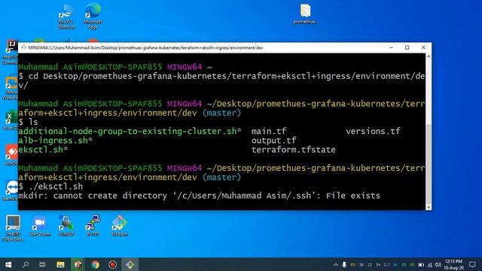Open the Start Zoom desktop shortcut

pos(40,226)
